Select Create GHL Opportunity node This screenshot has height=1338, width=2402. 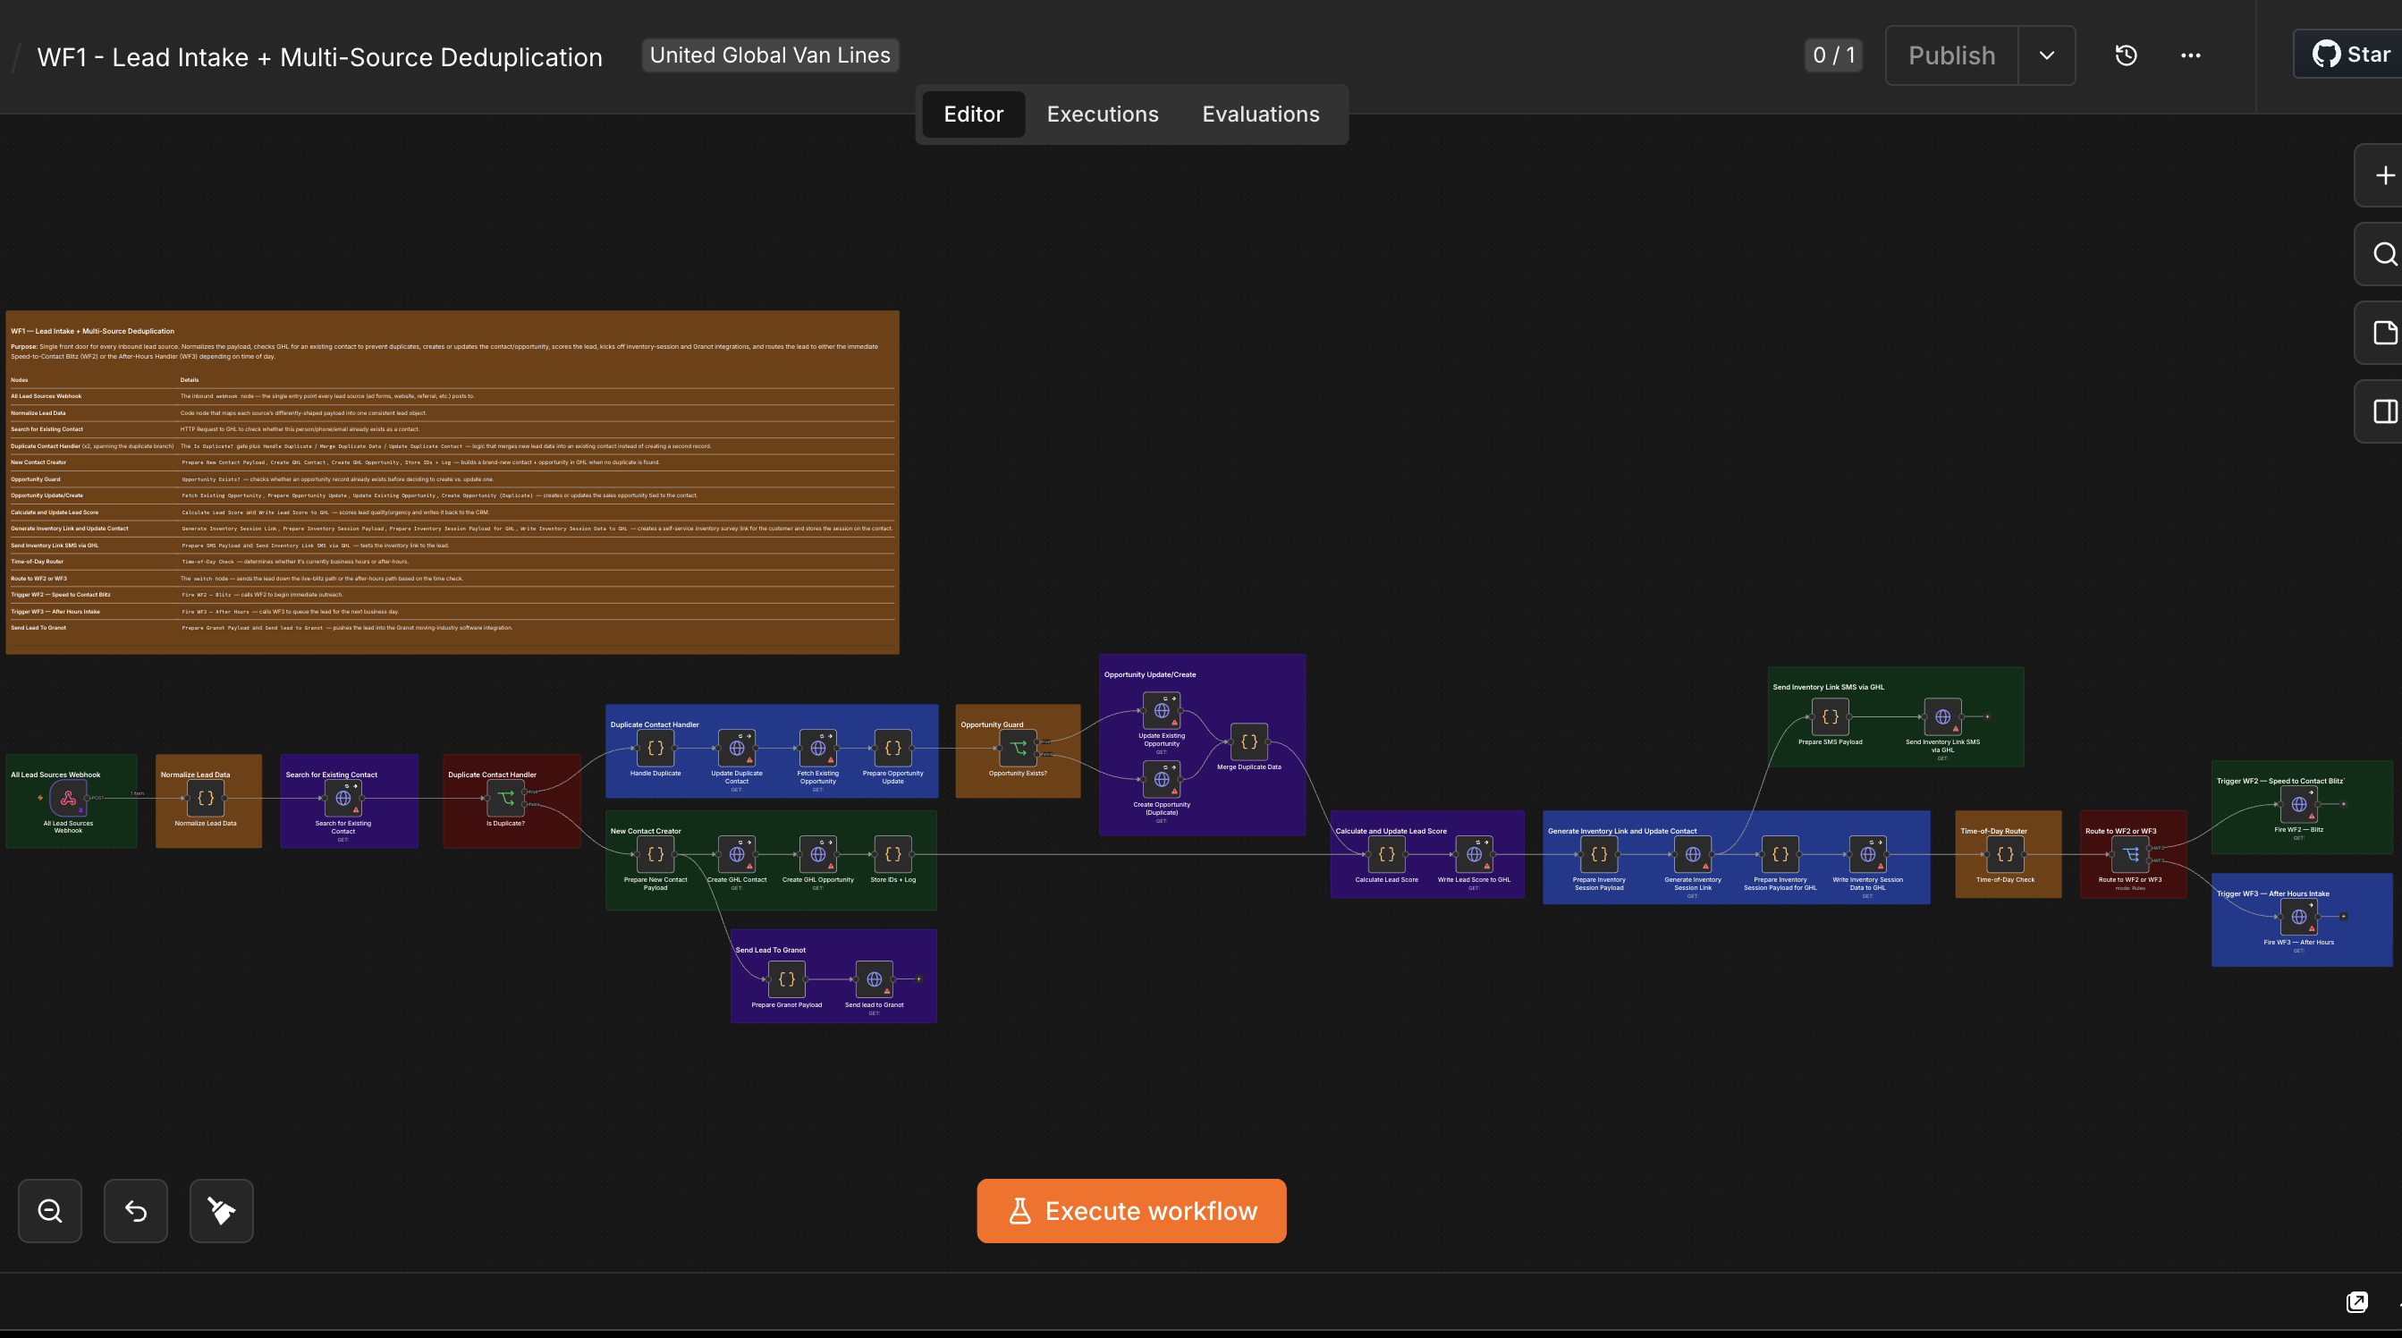[x=817, y=854]
